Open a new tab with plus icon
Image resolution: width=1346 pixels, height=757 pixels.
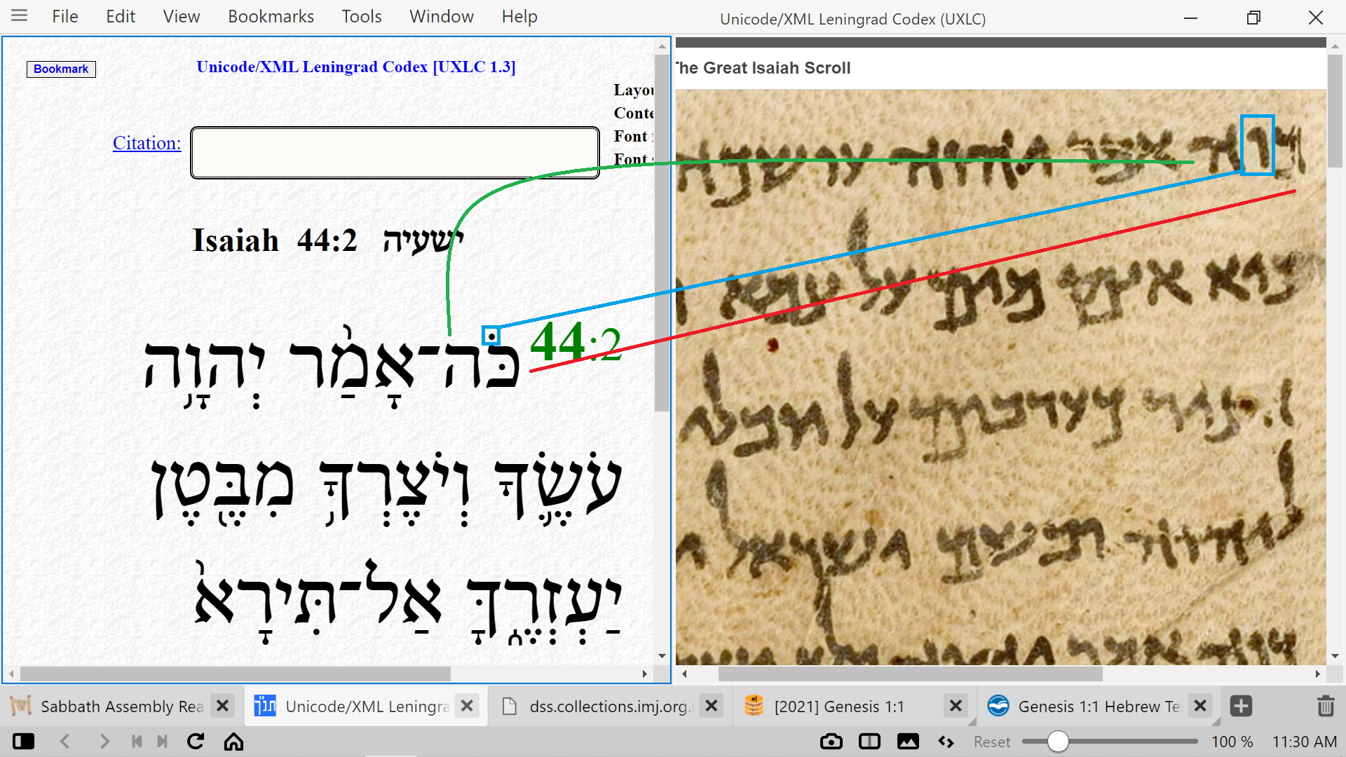1241,706
